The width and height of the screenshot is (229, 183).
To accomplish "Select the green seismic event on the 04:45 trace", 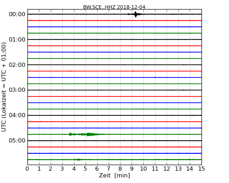I will click(88, 134).
